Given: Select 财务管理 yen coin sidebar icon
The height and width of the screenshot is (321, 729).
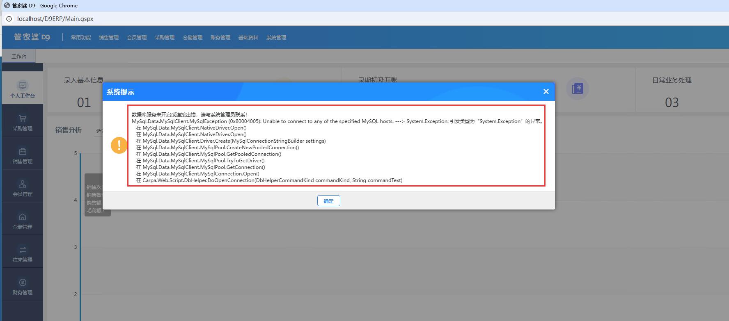Looking at the screenshot, I should tap(23, 282).
